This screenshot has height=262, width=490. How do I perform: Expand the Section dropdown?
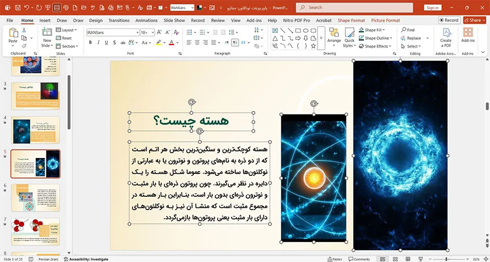[67, 46]
